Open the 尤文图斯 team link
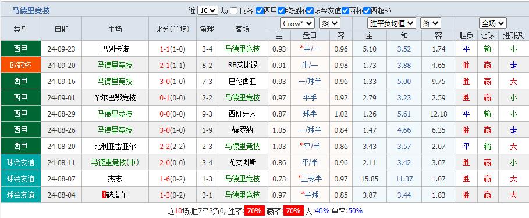 coord(242,162)
